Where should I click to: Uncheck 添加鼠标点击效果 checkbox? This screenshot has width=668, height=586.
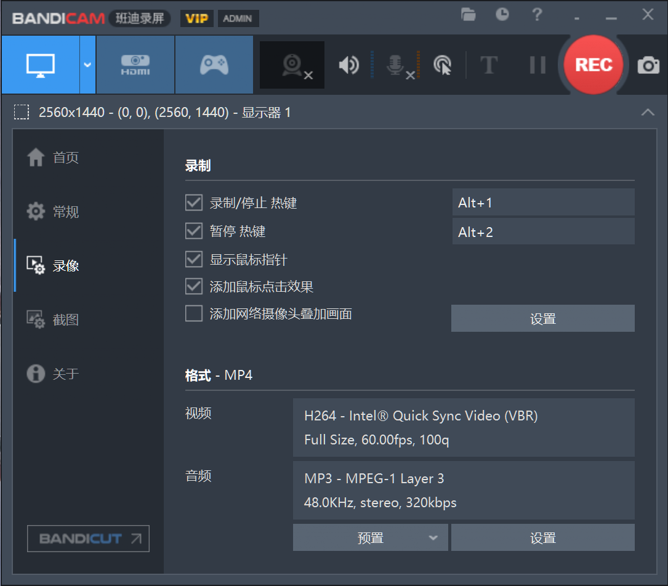click(194, 286)
